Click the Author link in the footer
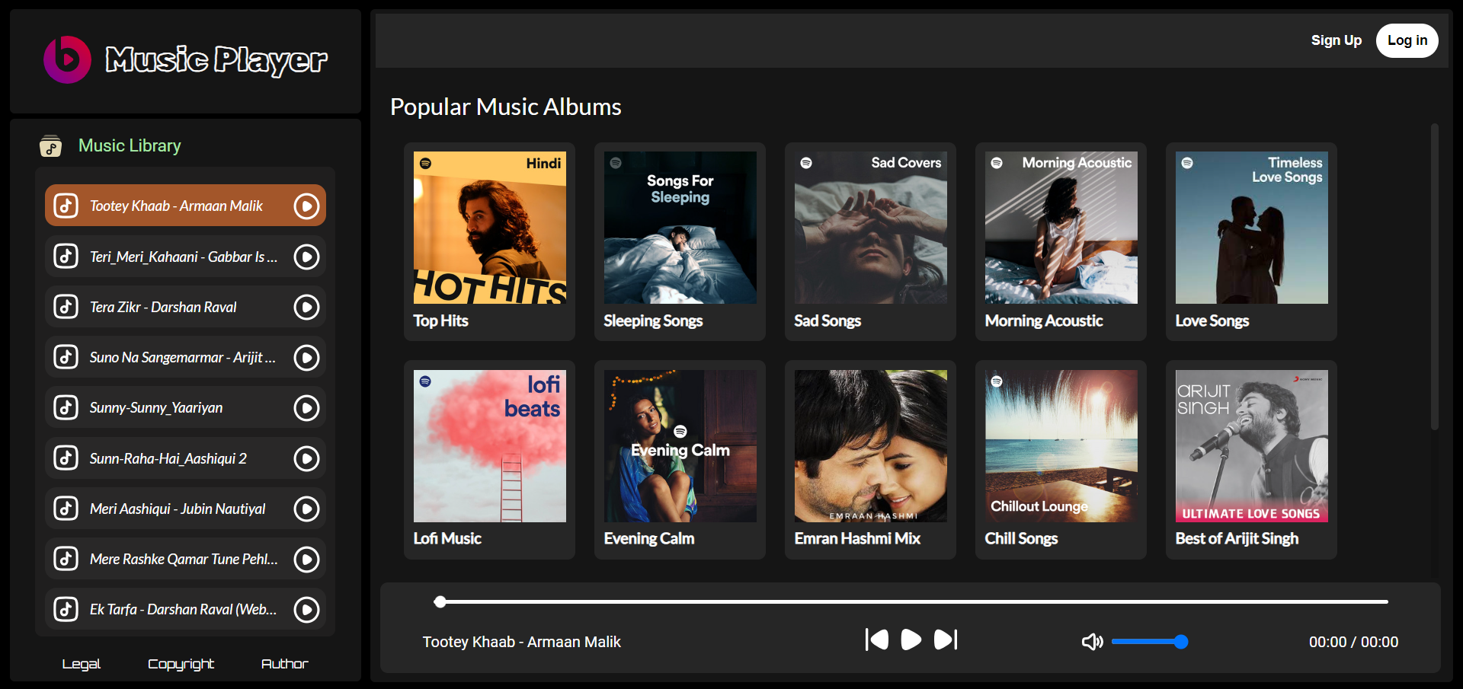The image size is (1463, 689). click(284, 664)
